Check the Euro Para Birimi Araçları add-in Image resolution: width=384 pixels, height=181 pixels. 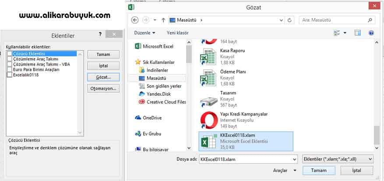coord(10,70)
